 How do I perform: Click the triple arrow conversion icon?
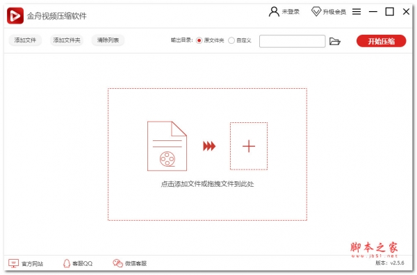[x=209, y=146]
